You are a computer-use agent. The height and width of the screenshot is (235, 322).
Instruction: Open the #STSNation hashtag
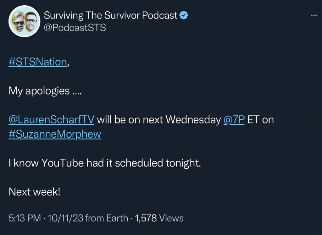[38, 62]
